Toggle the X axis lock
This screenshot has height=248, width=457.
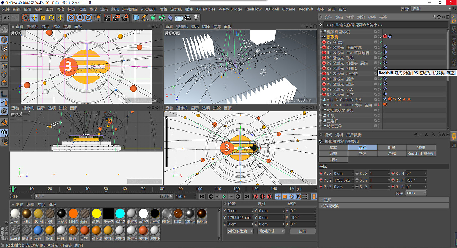(71, 18)
